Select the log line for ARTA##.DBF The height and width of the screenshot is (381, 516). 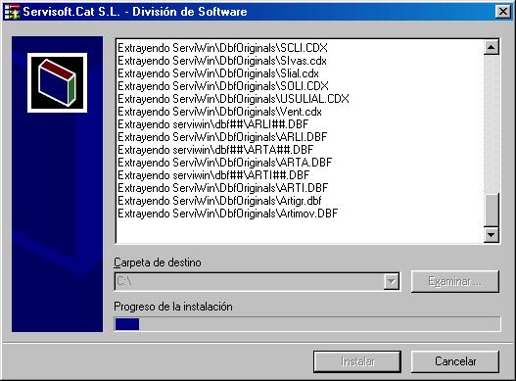(x=215, y=150)
